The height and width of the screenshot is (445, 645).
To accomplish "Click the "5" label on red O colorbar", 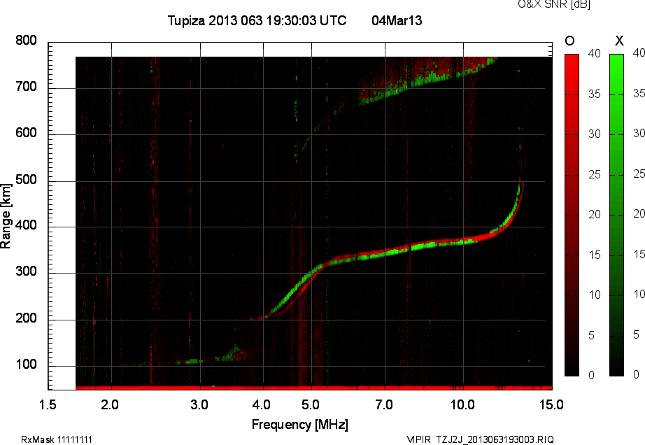I will point(591,336).
